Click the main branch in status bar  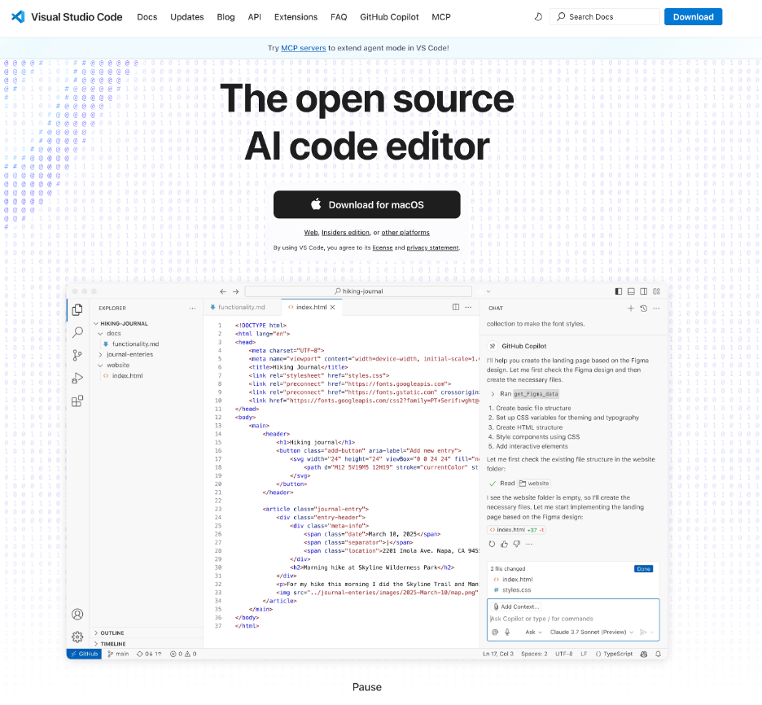118,654
